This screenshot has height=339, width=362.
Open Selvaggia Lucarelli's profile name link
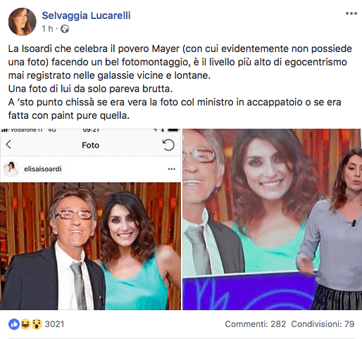click(86, 15)
